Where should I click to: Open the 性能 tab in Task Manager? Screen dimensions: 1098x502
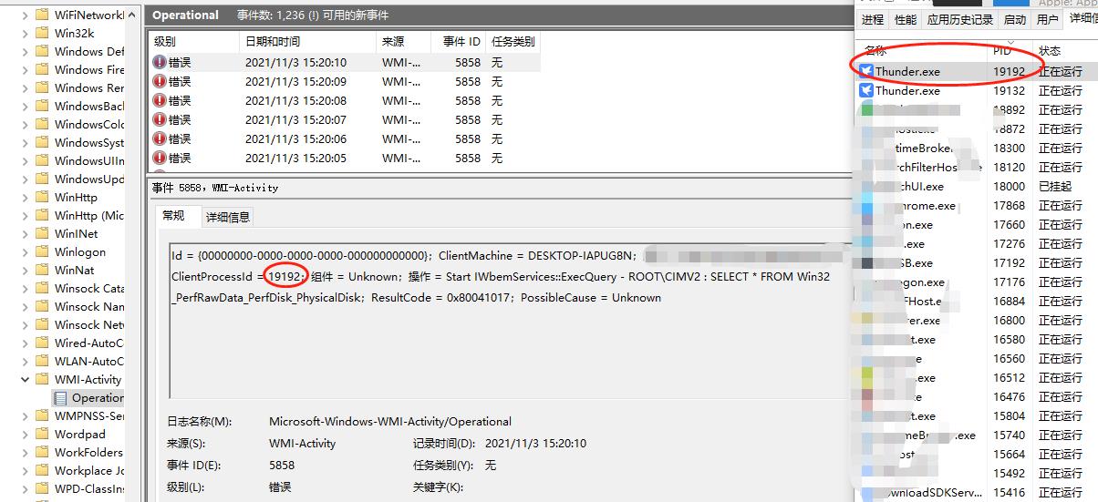(906, 19)
